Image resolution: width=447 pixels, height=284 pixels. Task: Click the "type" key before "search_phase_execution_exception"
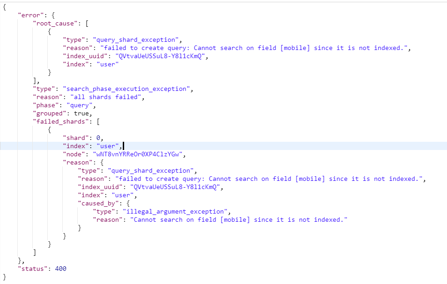pos(44,89)
